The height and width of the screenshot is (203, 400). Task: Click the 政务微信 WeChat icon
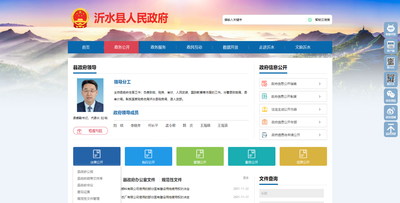(x=390, y=96)
